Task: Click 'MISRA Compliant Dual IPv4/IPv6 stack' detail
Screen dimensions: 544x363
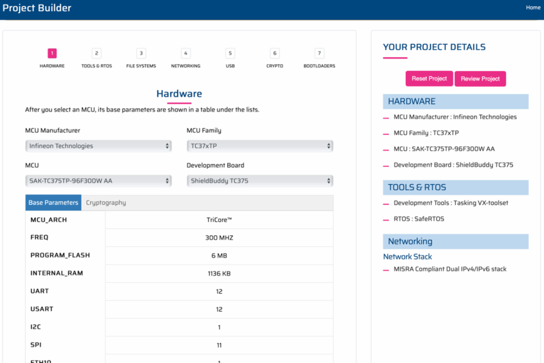Action: (x=450, y=269)
